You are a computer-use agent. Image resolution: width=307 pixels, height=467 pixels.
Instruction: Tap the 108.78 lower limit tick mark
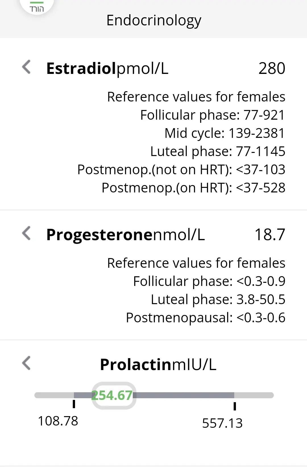pos(74,404)
